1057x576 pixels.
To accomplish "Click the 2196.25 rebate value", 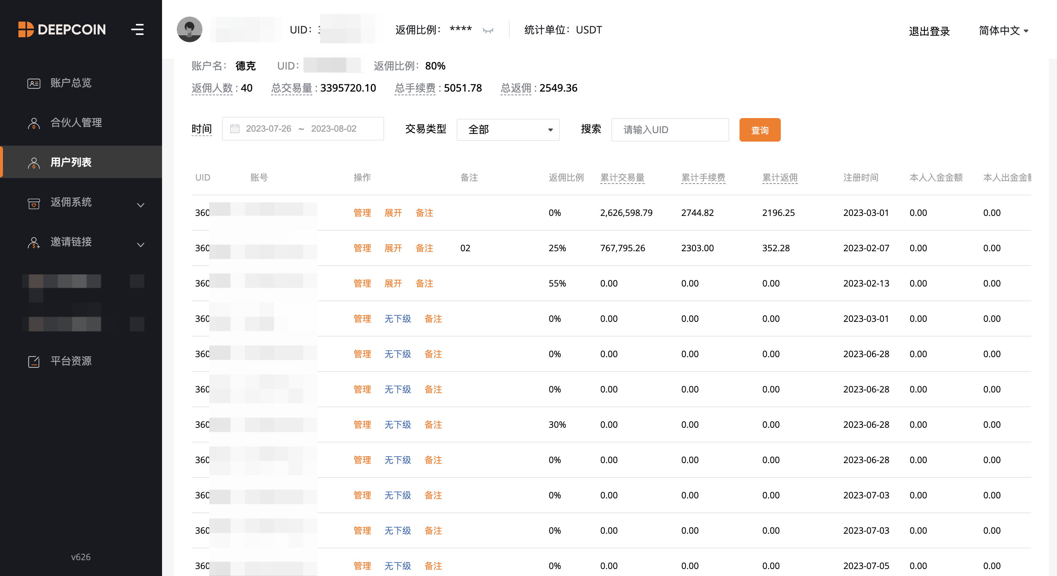I will [x=779, y=213].
